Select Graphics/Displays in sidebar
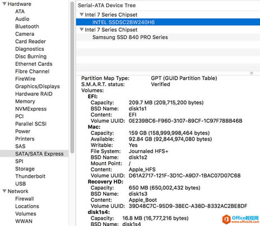Viewport: 260px width, 226px height. pos(38,86)
